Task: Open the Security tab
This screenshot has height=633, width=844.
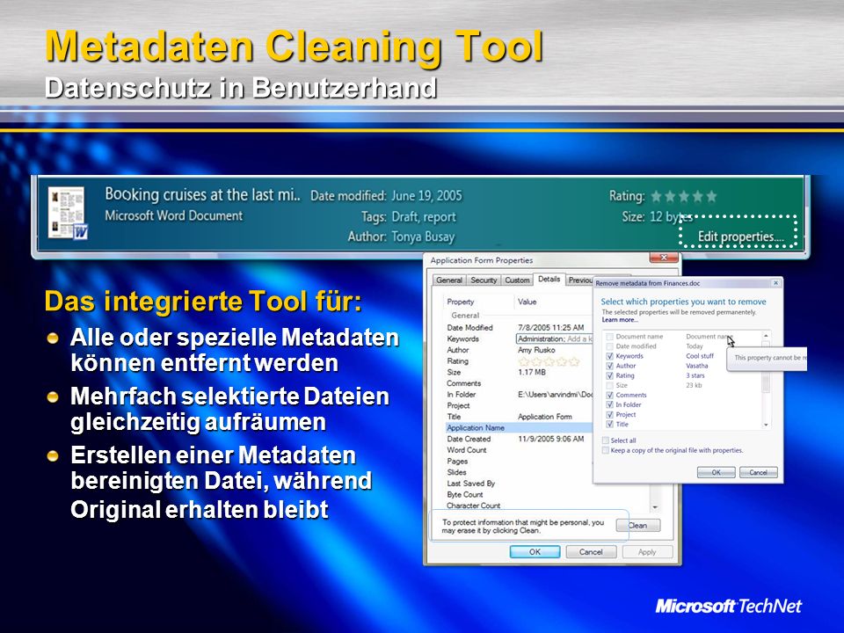Action: [484, 280]
